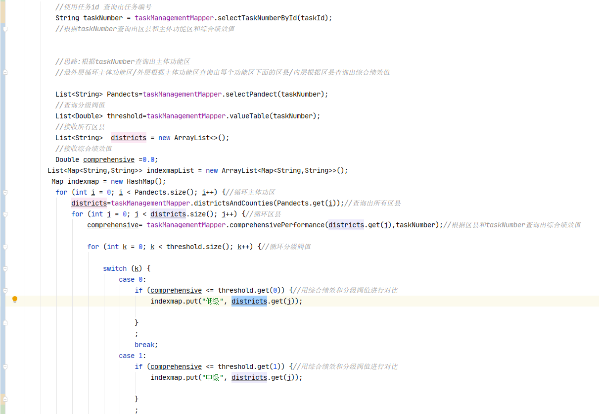This screenshot has height=414, width=599.
Task: Click the comment 循环主体功区
Action: point(251,192)
